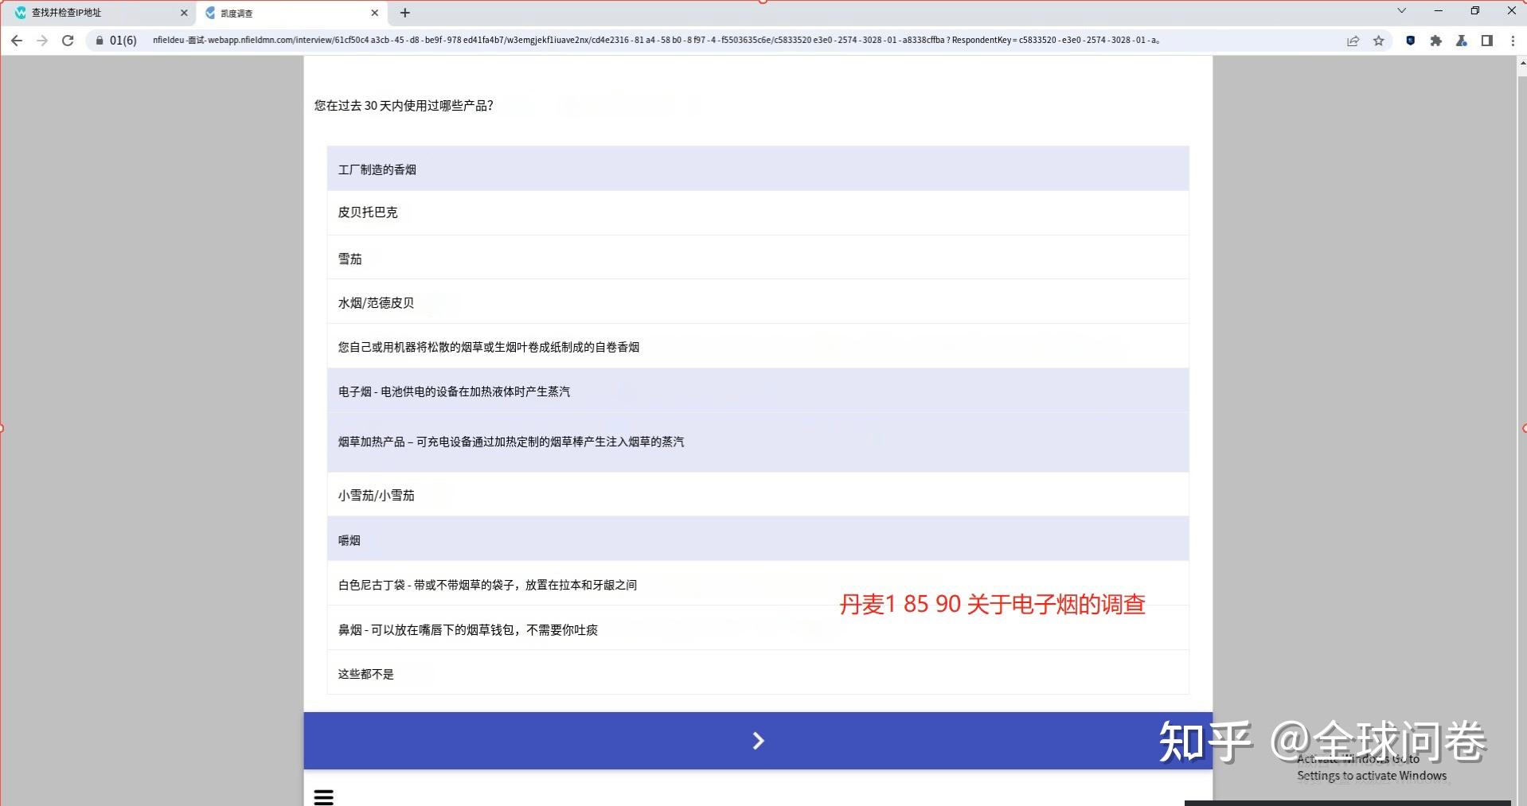The height and width of the screenshot is (806, 1527).
Task: Select the 鼻烟 option
Action: point(758,629)
